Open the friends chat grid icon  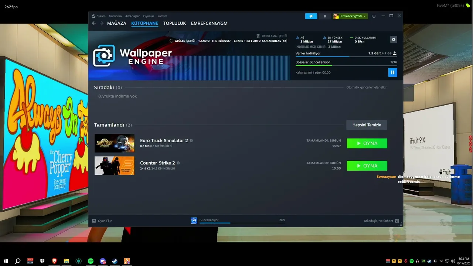397,221
